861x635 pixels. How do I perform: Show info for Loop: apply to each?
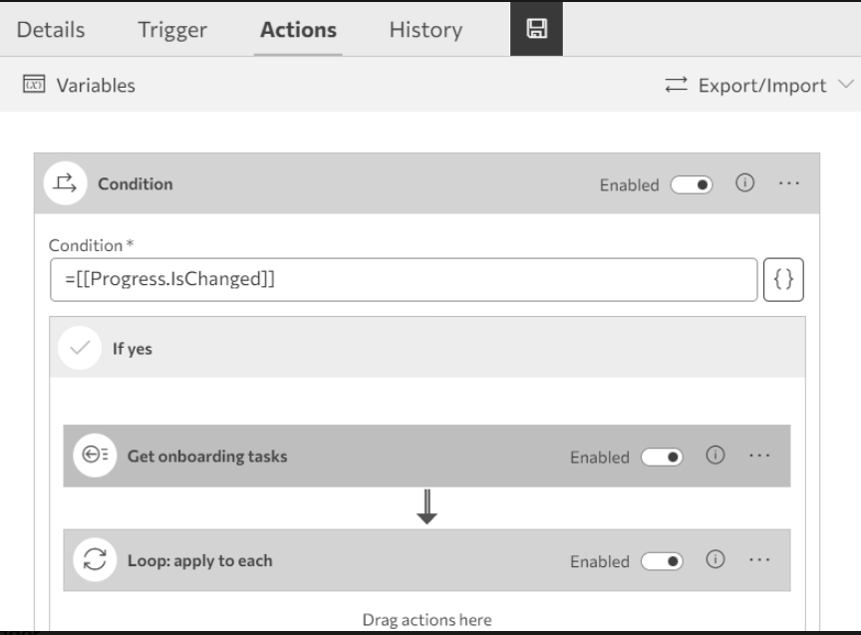pyautogui.click(x=715, y=560)
